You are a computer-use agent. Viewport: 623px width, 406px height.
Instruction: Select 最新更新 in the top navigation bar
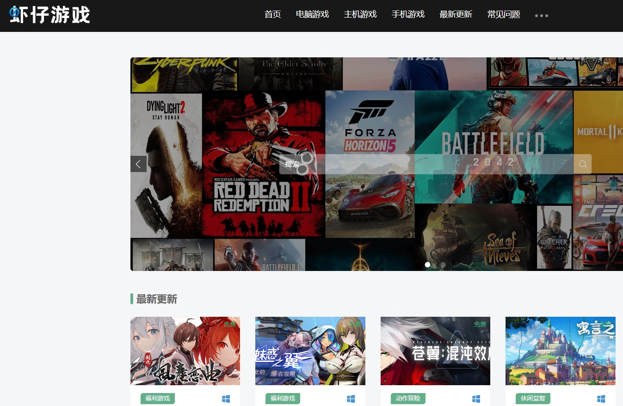click(x=456, y=14)
